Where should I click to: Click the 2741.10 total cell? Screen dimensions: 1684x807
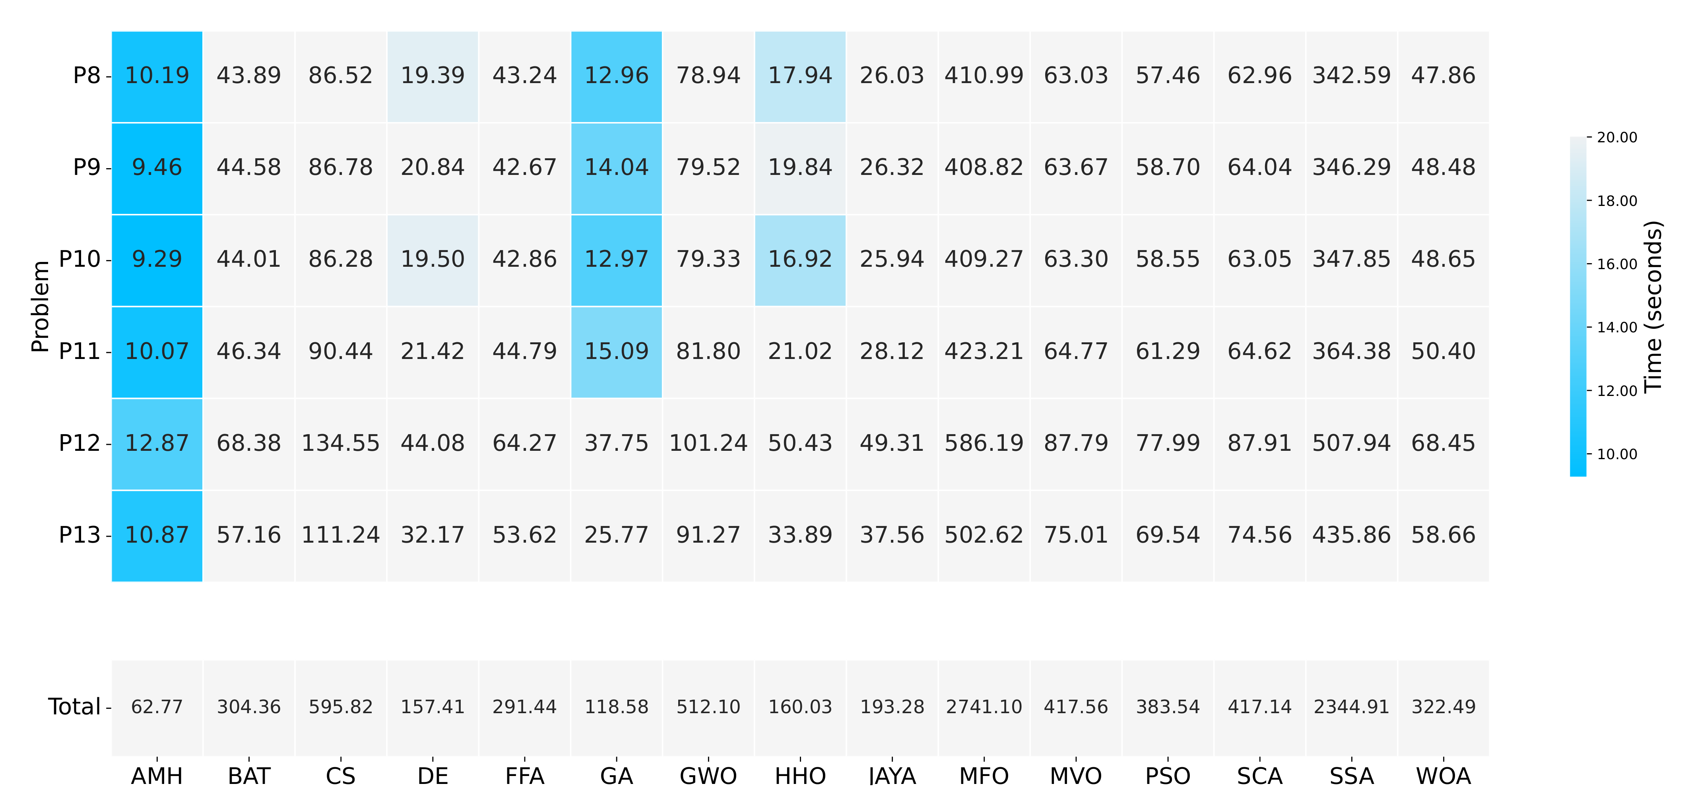pyautogui.click(x=984, y=707)
